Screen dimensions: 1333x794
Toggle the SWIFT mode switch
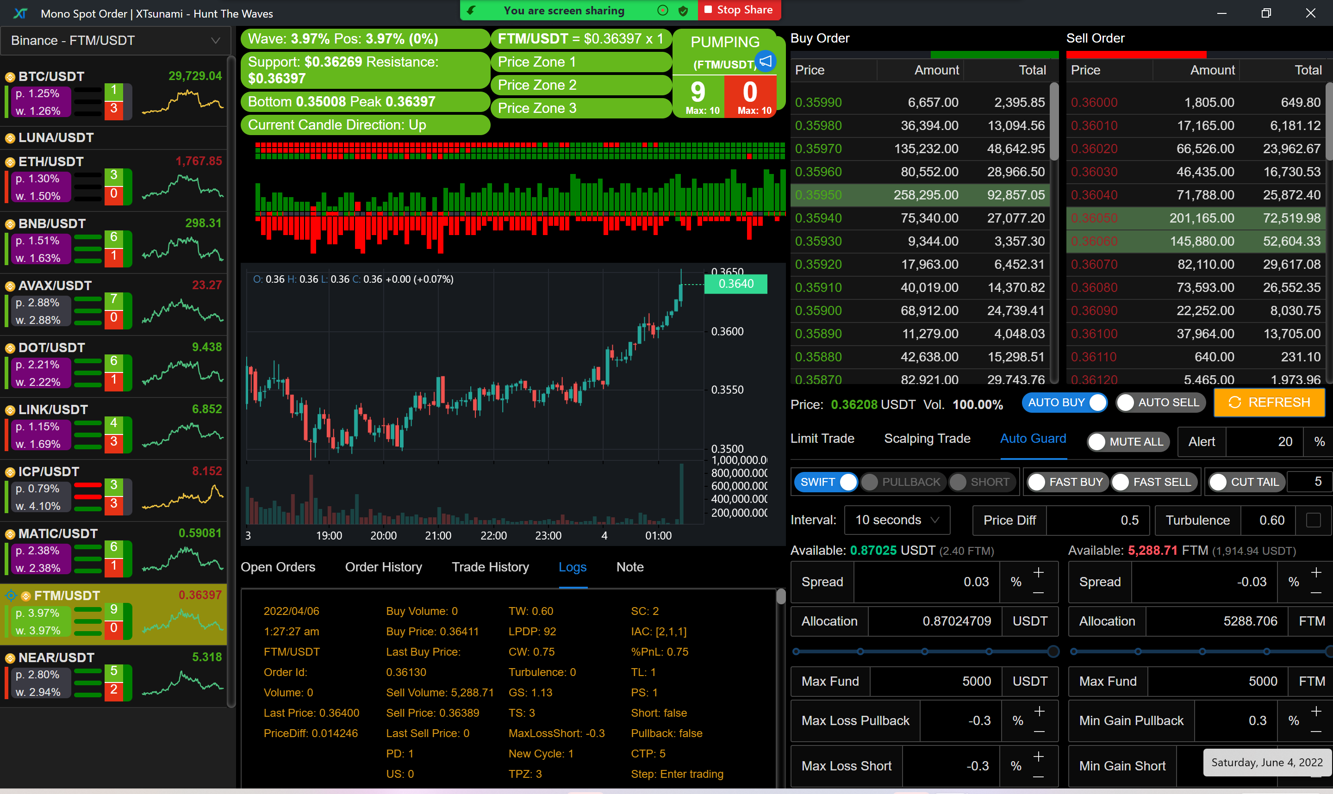[826, 482]
